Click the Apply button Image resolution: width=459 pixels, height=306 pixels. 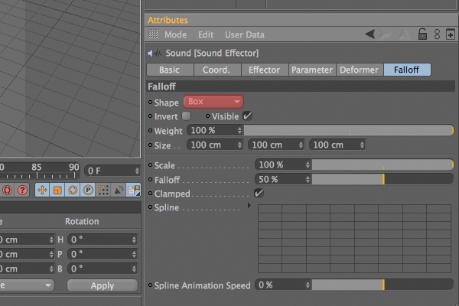click(103, 285)
